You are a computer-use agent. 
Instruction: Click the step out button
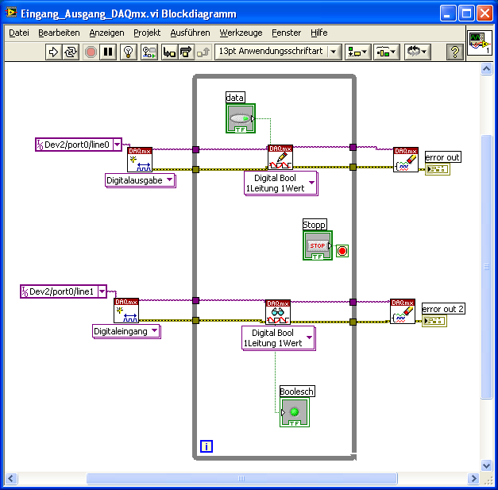click(203, 52)
